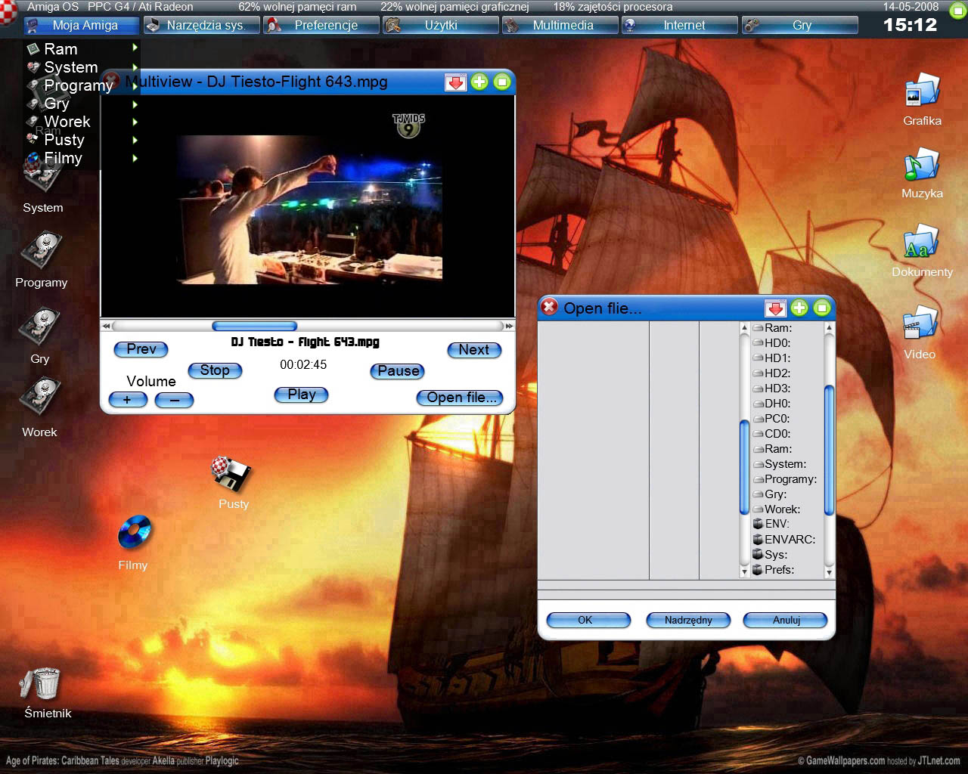Click the seek bar left arrow

click(x=107, y=326)
